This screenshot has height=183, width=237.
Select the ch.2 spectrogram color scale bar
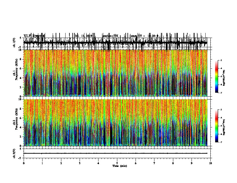[217, 126]
